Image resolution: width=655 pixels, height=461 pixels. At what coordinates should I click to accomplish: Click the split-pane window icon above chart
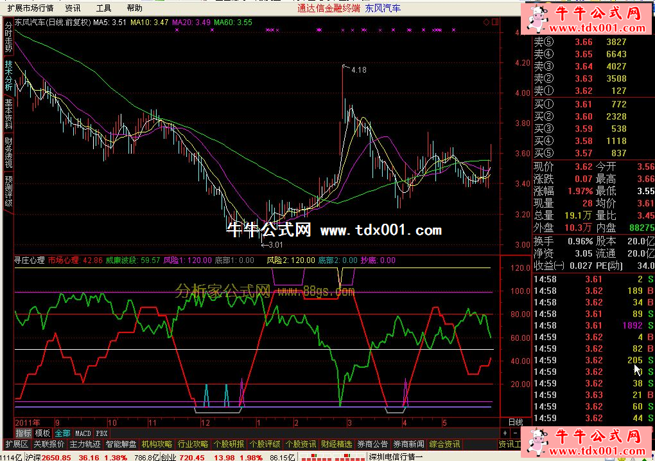tap(495, 22)
